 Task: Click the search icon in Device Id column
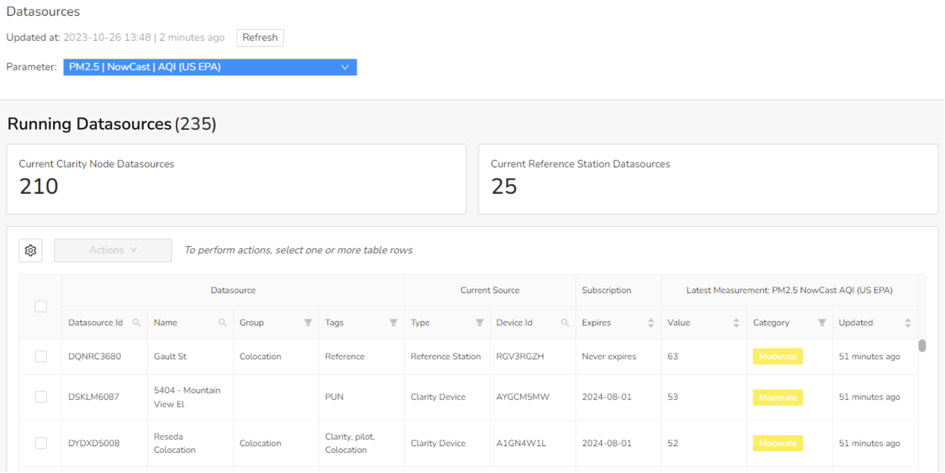click(565, 322)
